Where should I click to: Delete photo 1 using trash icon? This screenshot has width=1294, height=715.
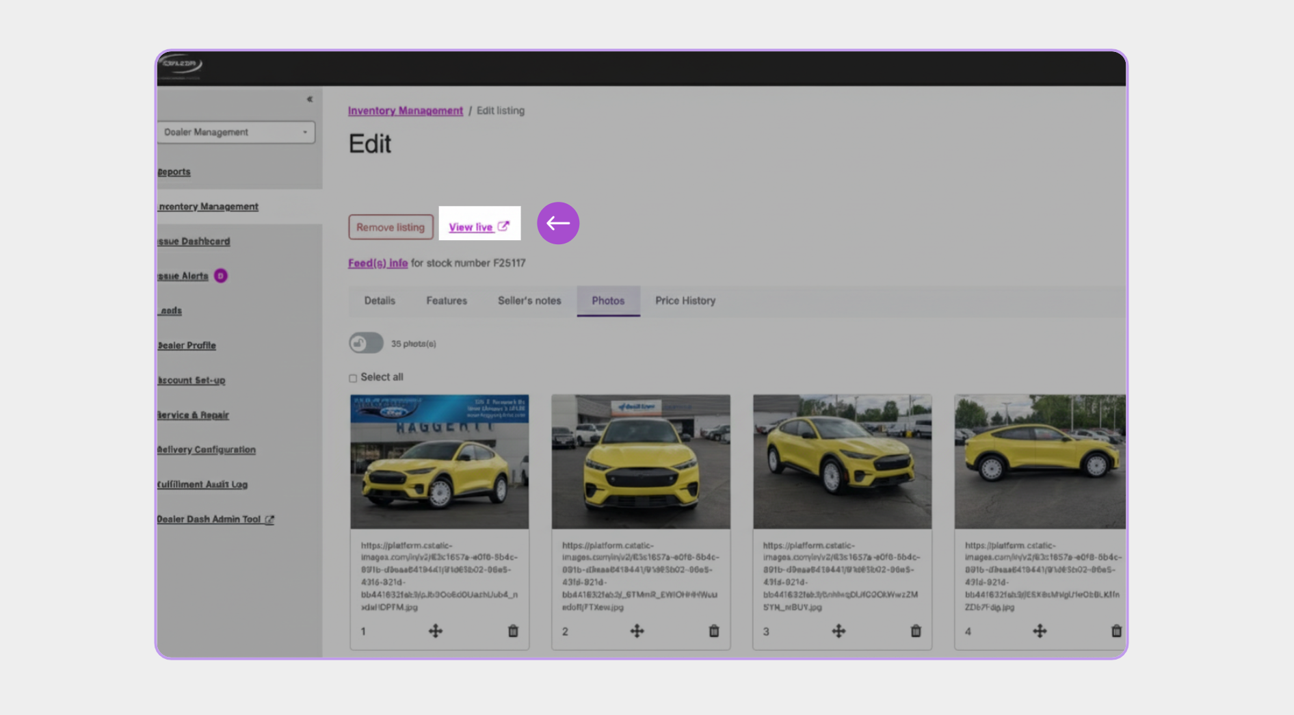(513, 631)
